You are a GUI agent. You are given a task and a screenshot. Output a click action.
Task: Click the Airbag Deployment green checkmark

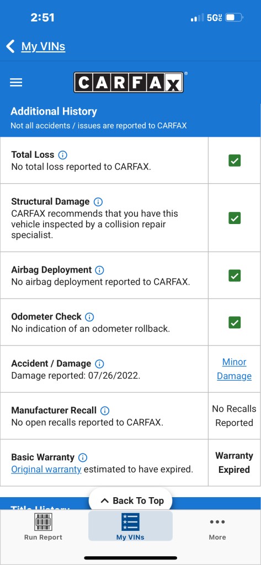[x=235, y=276]
